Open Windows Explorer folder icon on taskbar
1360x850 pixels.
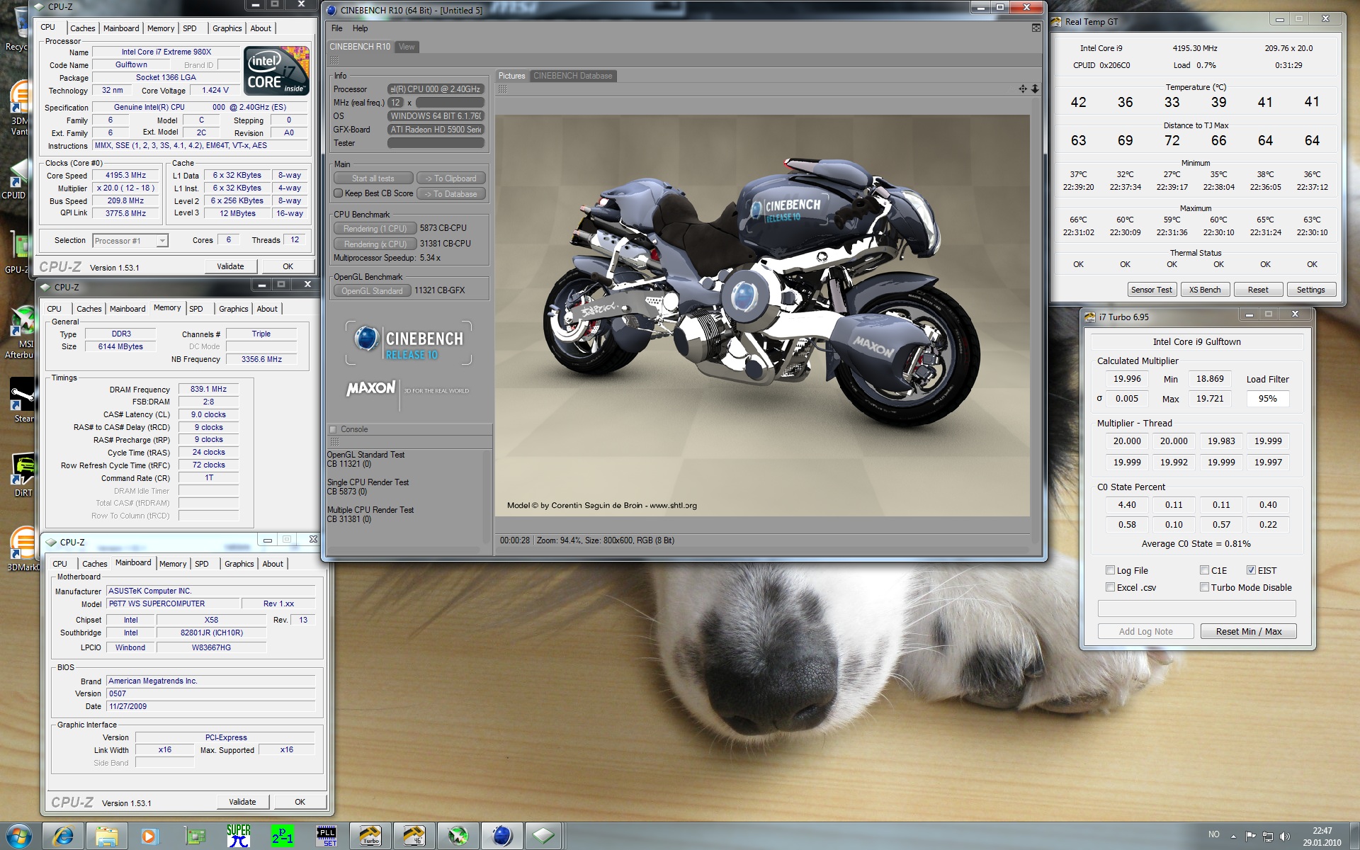point(107,836)
